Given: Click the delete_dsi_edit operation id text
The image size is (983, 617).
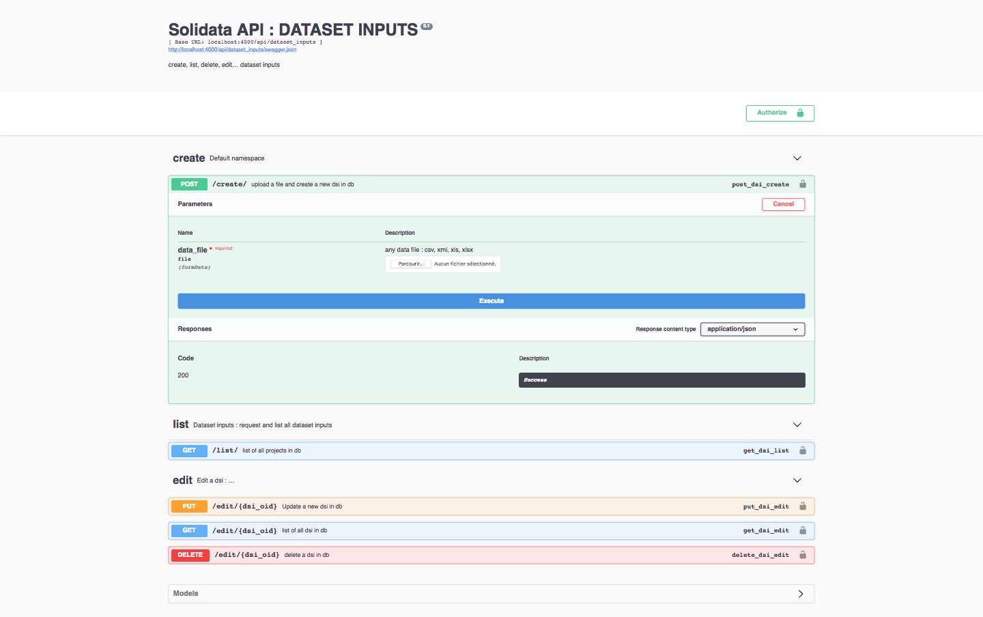Looking at the screenshot, I should coord(760,555).
